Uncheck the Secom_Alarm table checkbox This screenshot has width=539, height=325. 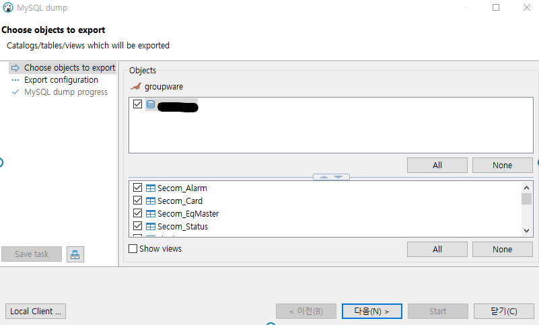[138, 188]
